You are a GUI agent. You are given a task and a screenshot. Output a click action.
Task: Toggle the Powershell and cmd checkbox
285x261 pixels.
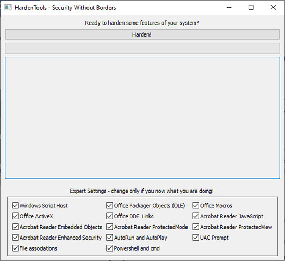click(x=109, y=248)
